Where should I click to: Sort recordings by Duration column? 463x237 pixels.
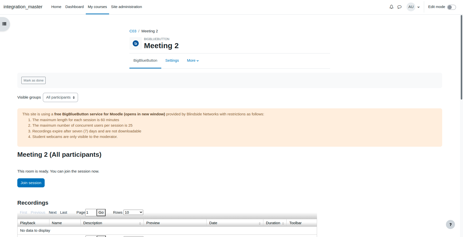pyautogui.click(x=275, y=223)
